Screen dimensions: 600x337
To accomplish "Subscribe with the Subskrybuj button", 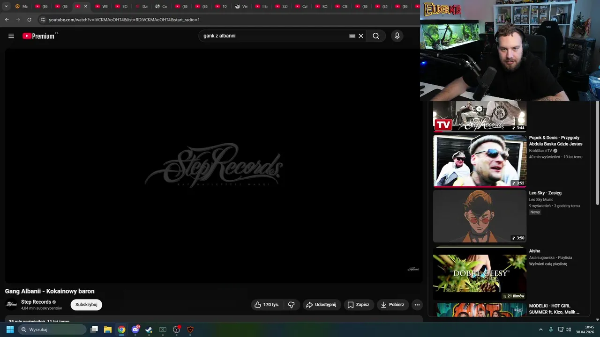I will click(86, 305).
